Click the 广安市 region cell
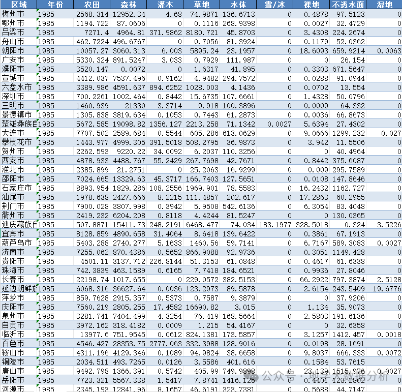 (x=19, y=60)
